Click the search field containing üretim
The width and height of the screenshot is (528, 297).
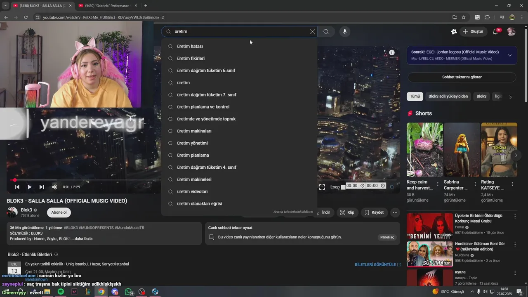(x=239, y=31)
